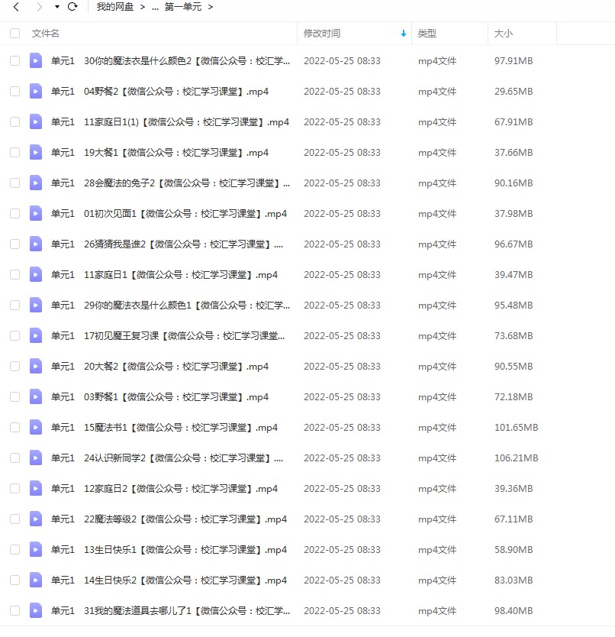615x637 pixels.
Task: Open file name 03野餐1
Action: (159, 397)
